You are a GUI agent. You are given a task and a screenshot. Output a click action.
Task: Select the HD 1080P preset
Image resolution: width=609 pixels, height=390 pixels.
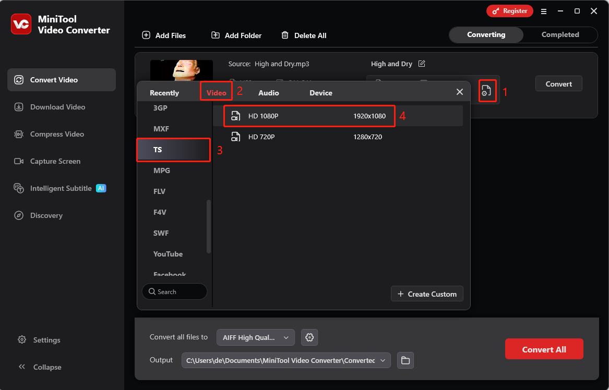309,116
